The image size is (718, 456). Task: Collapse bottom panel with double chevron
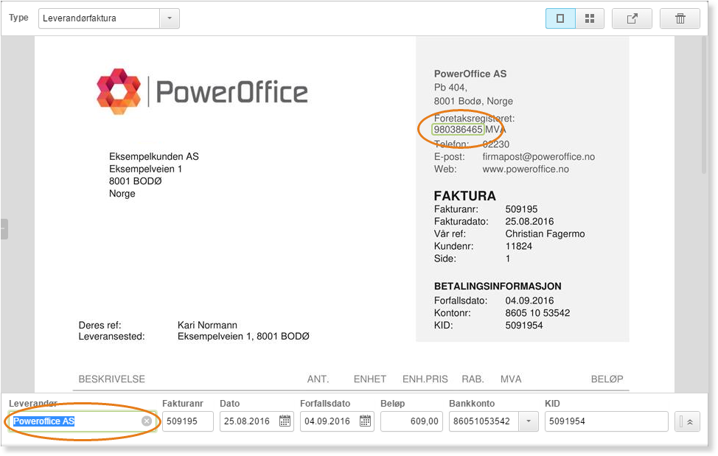point(687,421)
